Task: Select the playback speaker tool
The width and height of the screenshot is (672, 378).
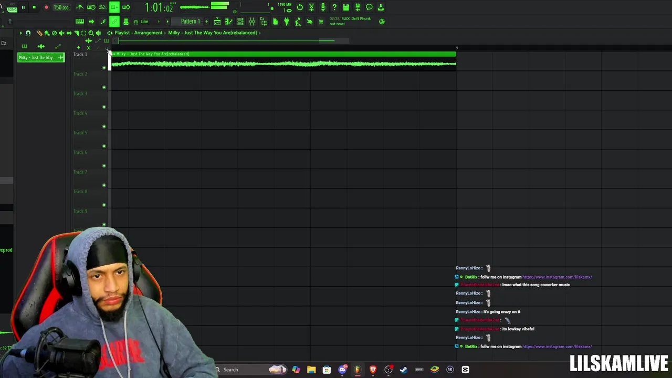Action: tap(98, 33)
